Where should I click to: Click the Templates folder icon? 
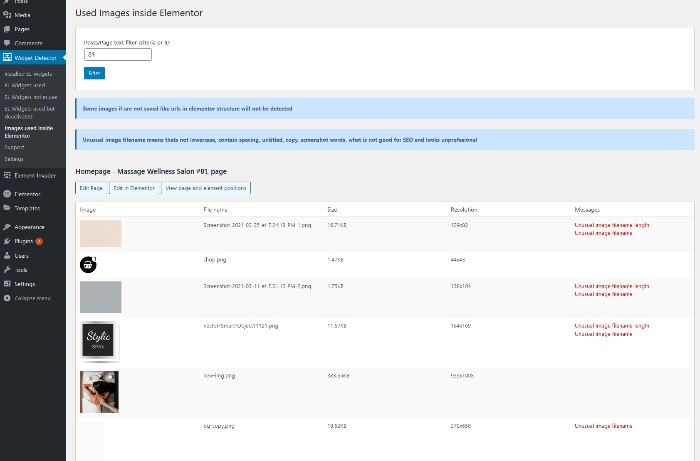point(7,208)
